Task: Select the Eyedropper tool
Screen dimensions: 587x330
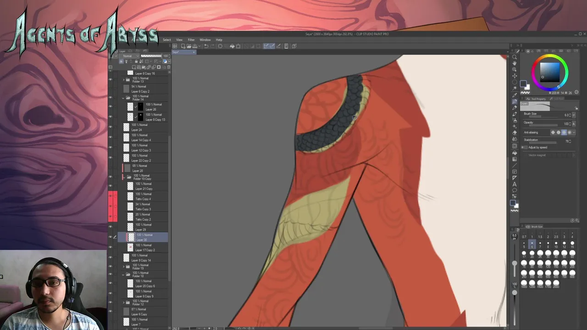Action: point(515,95)
